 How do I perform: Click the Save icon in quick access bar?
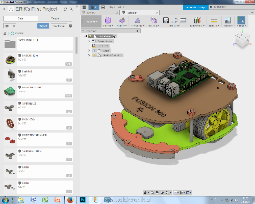pos(103,7)
